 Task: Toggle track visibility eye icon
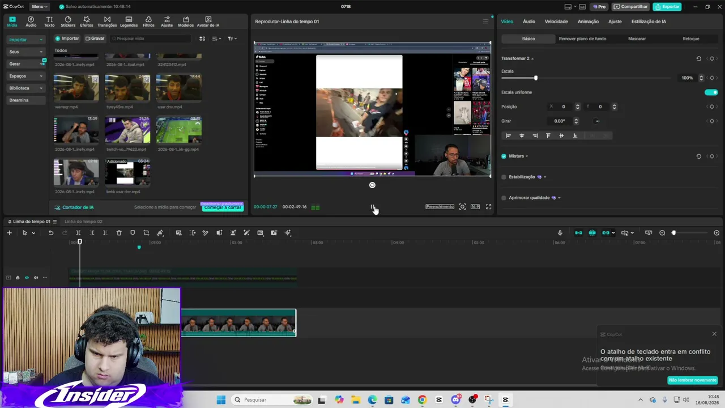(x=27, y=278)
